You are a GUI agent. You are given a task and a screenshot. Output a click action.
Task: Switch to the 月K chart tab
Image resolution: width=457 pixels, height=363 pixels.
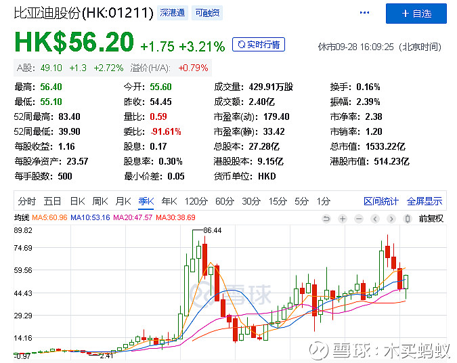(x=123, y=201)
